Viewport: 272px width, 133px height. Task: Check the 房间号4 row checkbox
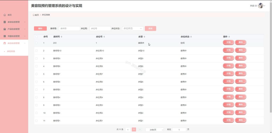(x=36, y=97)
